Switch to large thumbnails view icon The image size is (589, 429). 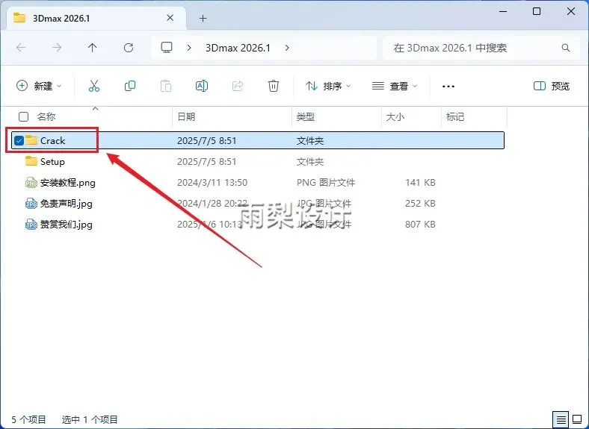pyautogui.click(x=576, y=419)
